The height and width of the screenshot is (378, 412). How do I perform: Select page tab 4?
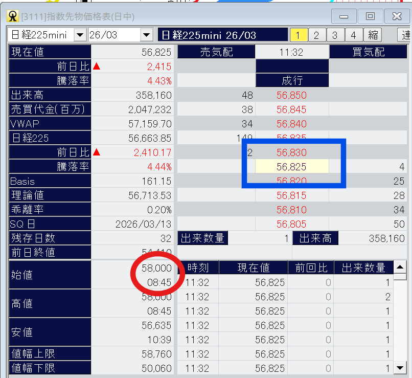tap(354, 35)
